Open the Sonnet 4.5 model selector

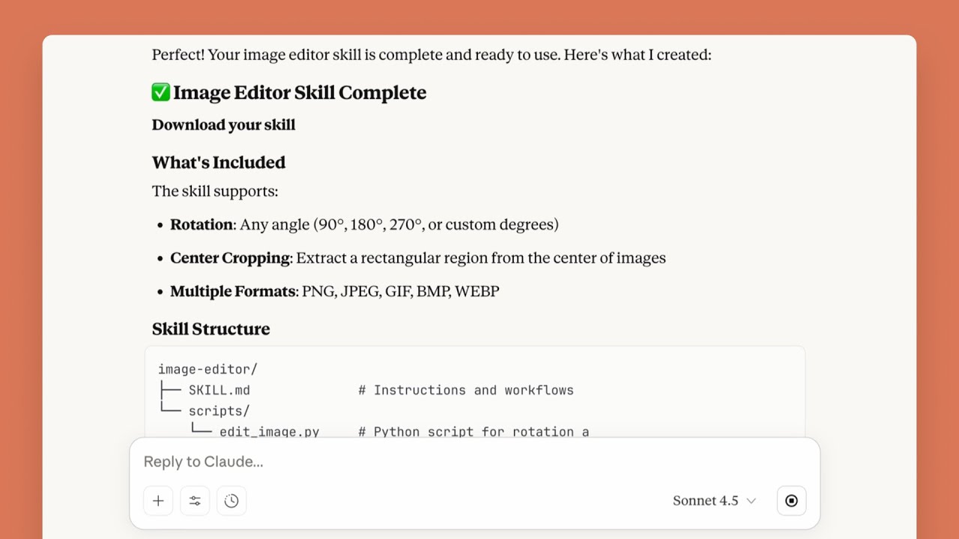[x=705, y=500]
